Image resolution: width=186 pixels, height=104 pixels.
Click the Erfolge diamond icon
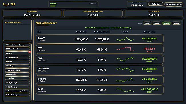click(7, 66)
